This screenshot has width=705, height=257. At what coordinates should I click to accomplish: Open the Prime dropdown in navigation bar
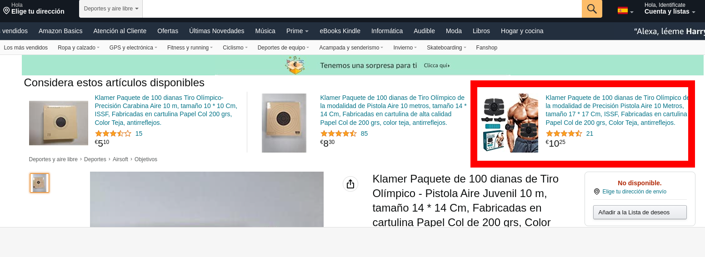click(x=297, y=31)
